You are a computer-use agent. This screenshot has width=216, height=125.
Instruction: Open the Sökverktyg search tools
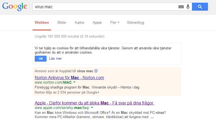pyautogui.click(x=136, y=23)
